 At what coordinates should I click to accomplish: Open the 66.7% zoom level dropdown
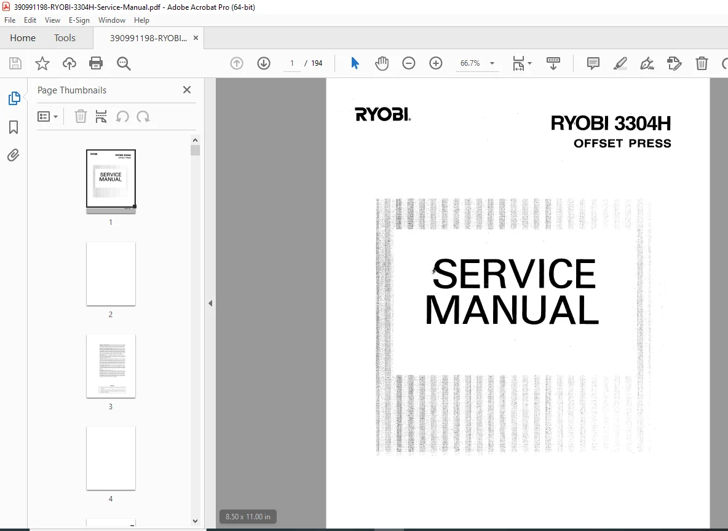click(492, 63)
